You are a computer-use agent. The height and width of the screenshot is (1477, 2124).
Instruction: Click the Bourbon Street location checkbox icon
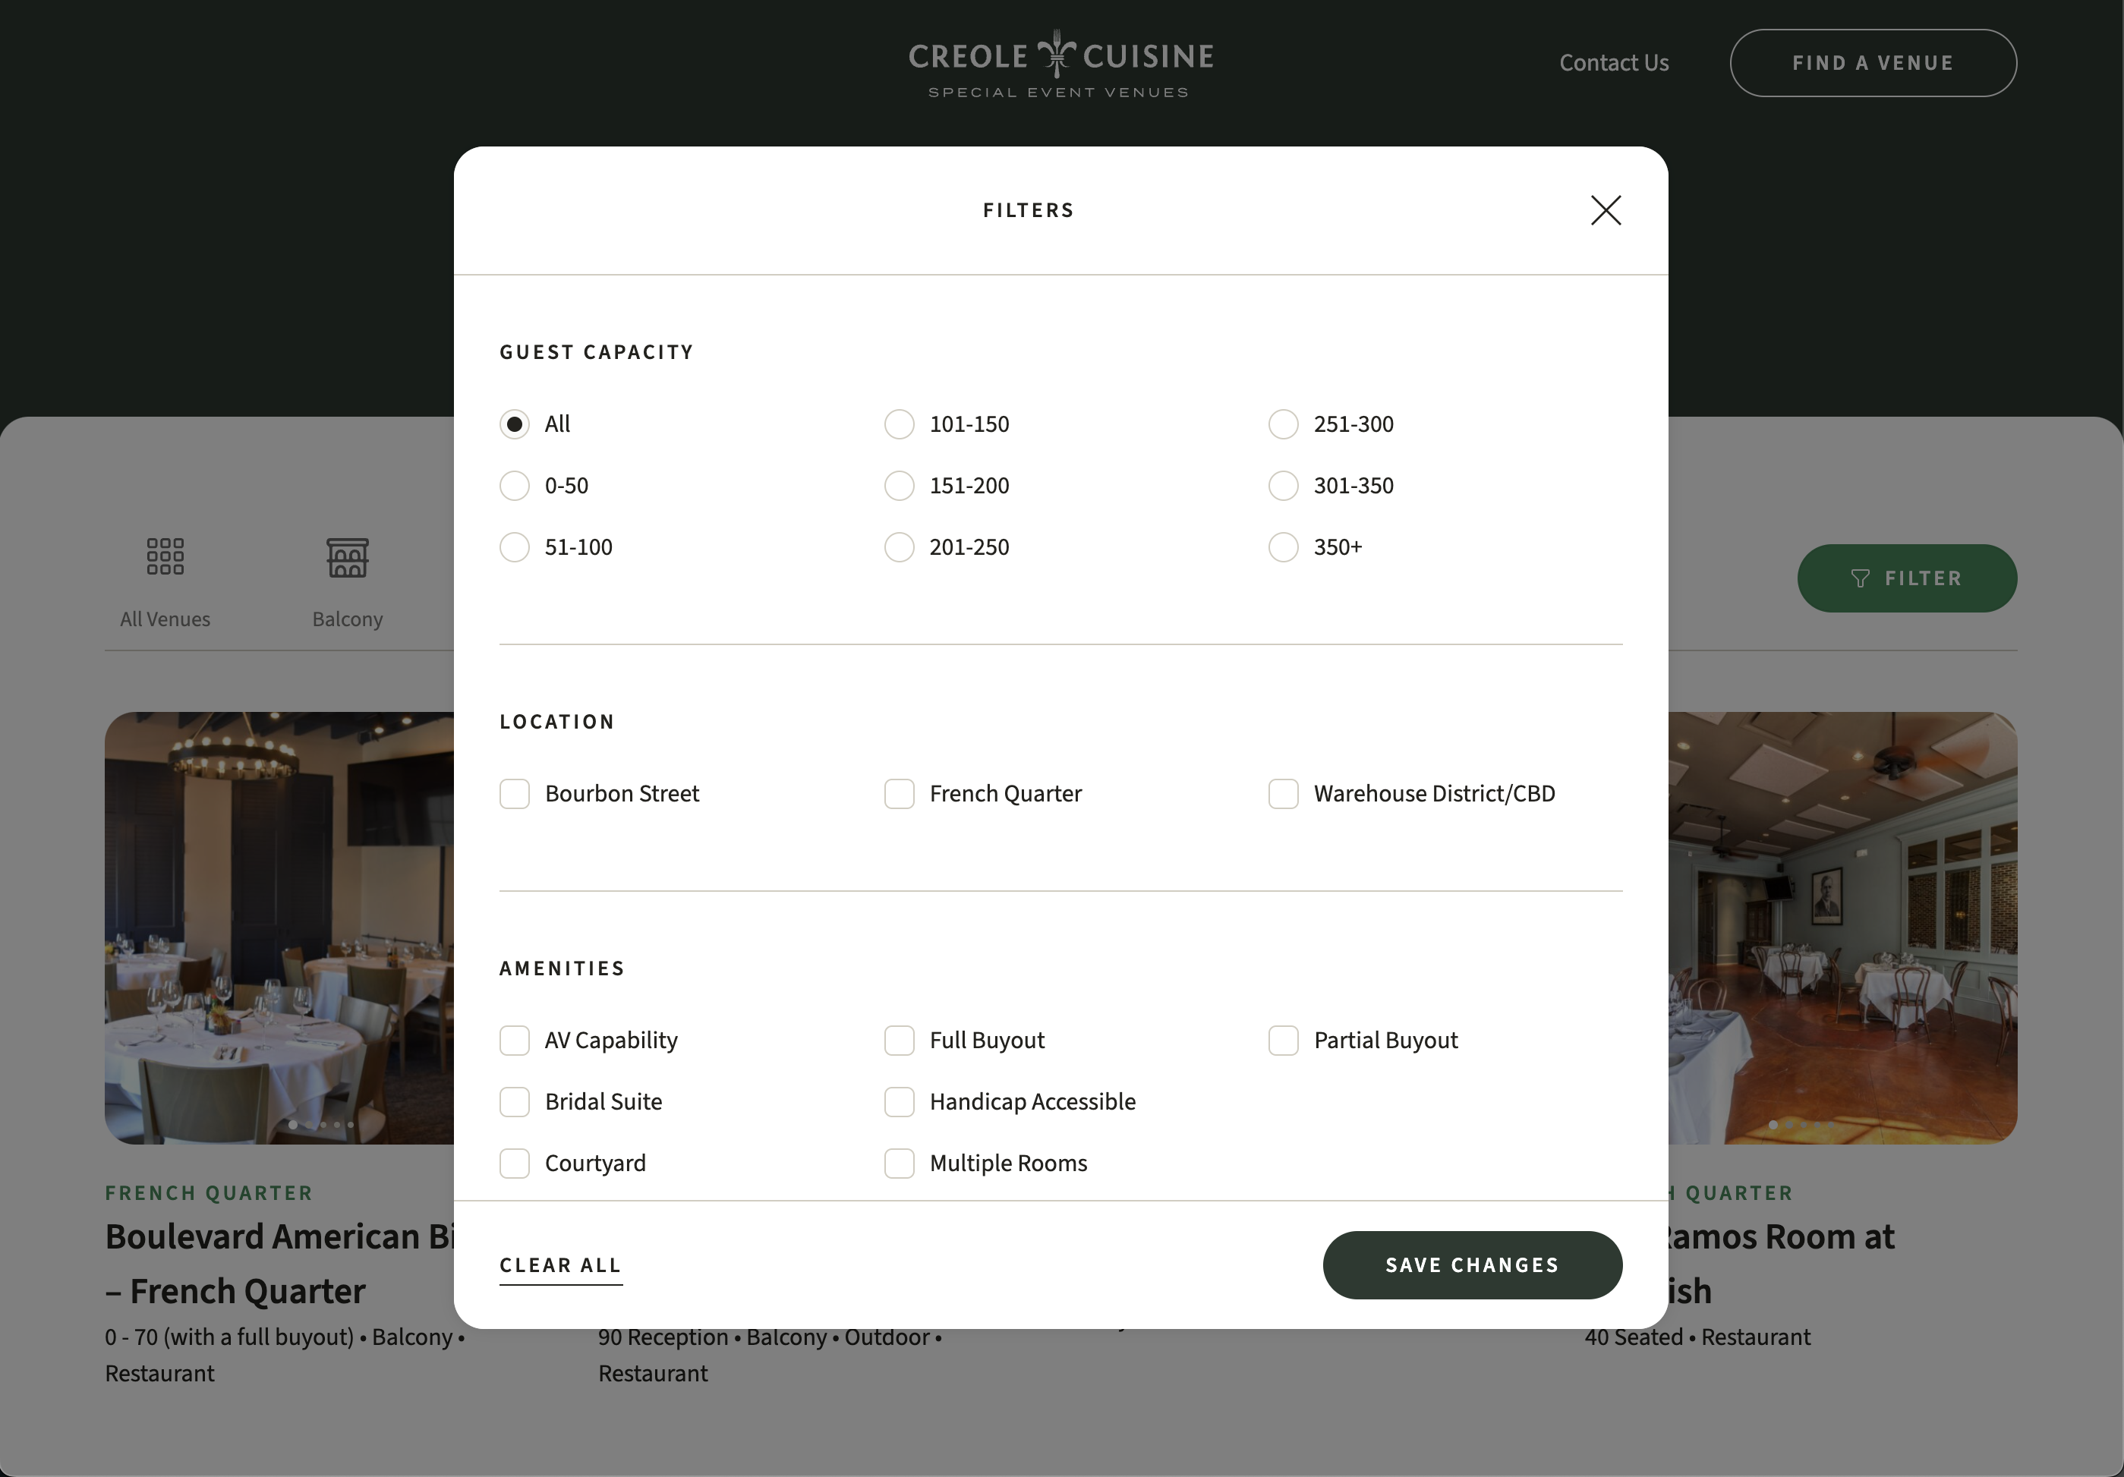coord(516,792)
